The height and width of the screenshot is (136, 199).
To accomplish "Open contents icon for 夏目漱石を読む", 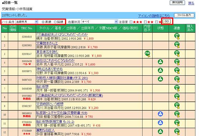I will click(x=147, y=54).
